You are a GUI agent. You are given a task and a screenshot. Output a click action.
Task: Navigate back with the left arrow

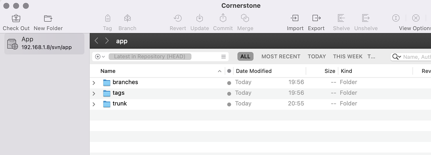click(96, 41)
